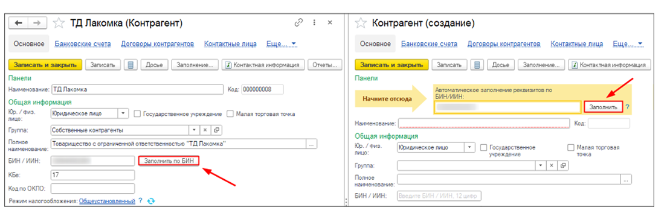The height and width of the screenshot is (222, 667).
Task: Open list icon next to Записать in ТД Лакомка
Action: pyautogui.click(x=130, y=65)
